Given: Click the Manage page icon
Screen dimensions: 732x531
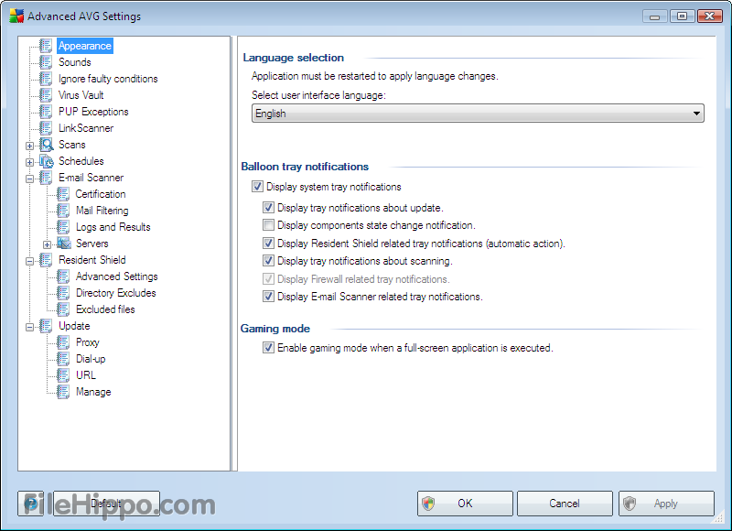Looking at the screenshot, I should [x=63, y=392].
